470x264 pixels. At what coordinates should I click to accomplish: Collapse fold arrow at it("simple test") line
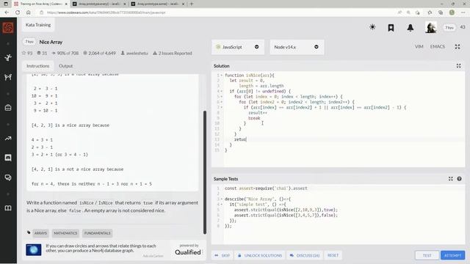(222, 205)
